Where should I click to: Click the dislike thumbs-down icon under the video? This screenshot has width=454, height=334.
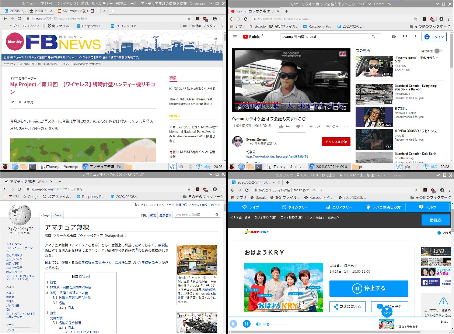298,127
